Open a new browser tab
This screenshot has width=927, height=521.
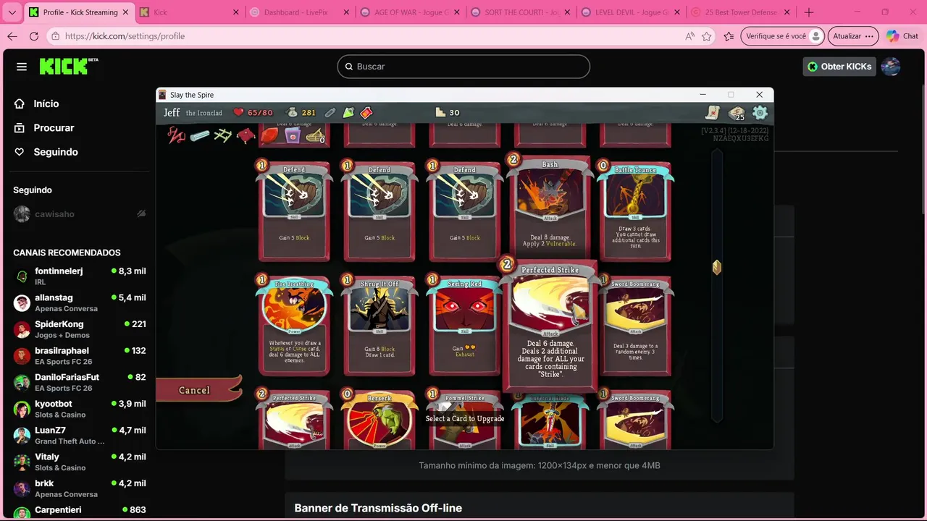pyautogui.click(x=809, y=12)
